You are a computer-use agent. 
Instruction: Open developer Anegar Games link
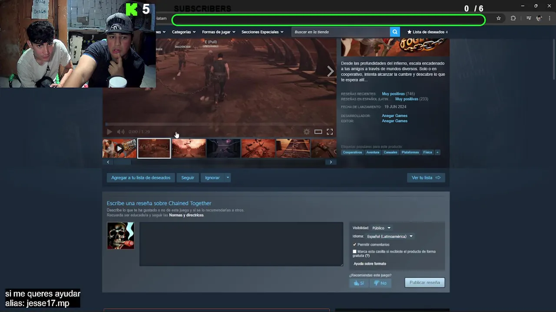(394, 116)
